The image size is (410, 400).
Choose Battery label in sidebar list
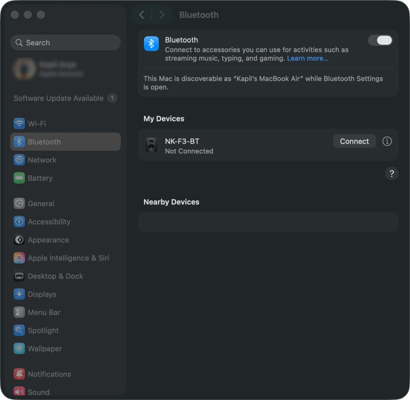click(40, 178)
